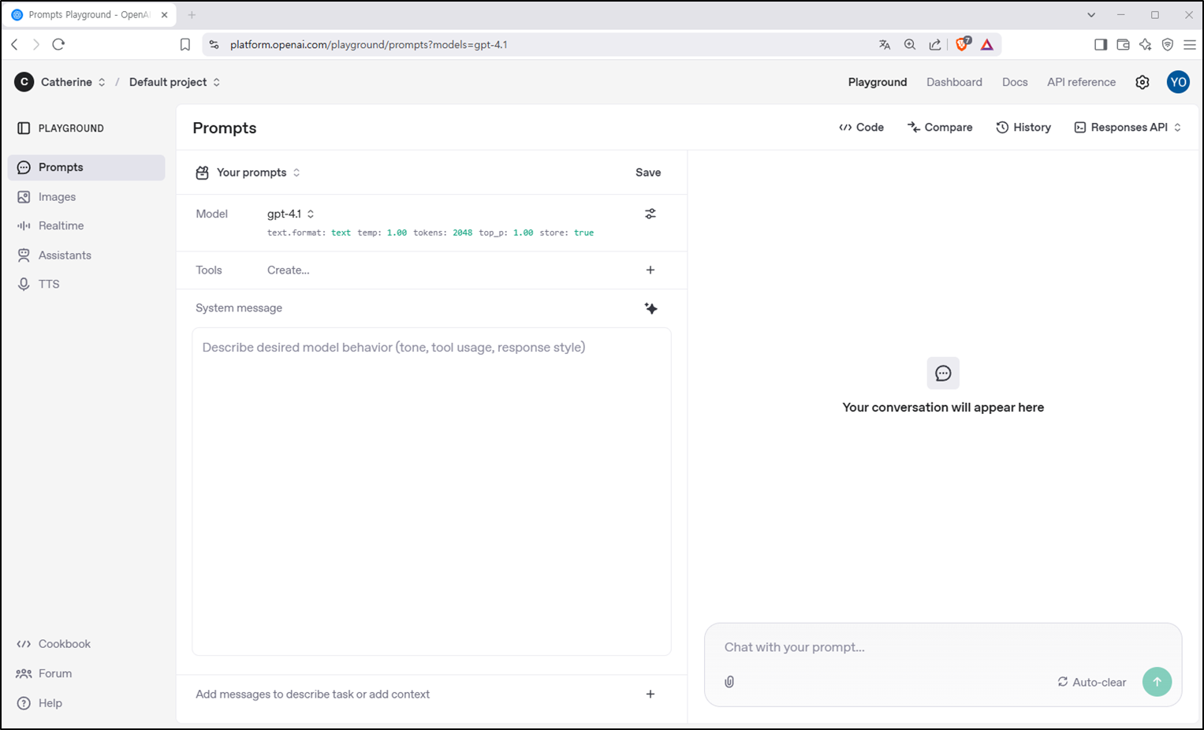Viewport: 1204px width, 730px height.
Task: Bookmark this page icon
Action: click(185, 44)
